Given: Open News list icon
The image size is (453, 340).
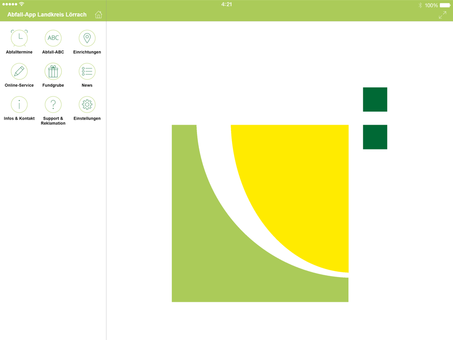Looking at the screenshot, I should 87,71.
